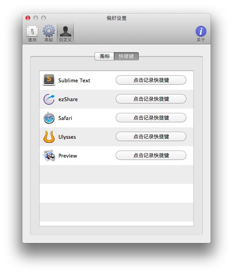The width and height of the screenshot is (233, 274).
Task: Click the Ulysses app icon
Action: click(x=49, y=137)
